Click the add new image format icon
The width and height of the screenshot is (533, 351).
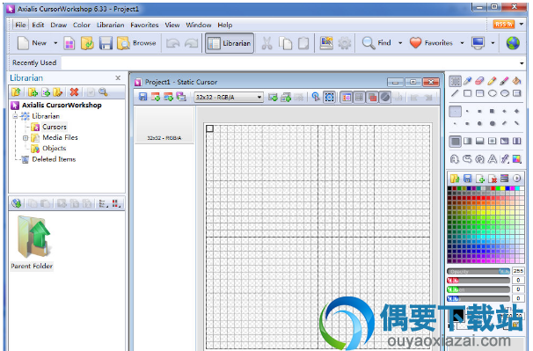273,98
